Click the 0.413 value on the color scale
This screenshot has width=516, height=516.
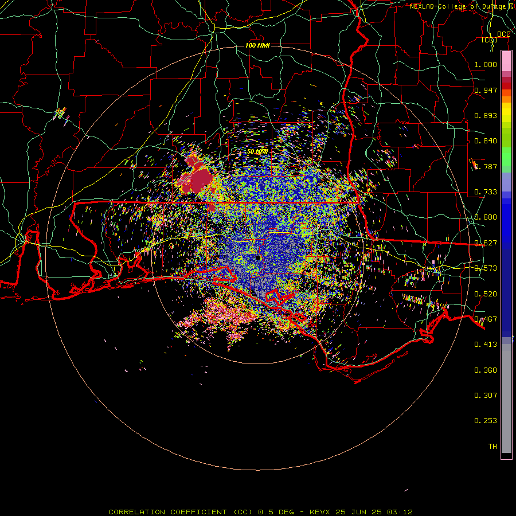pyautogui.click(x=486, y=345)
